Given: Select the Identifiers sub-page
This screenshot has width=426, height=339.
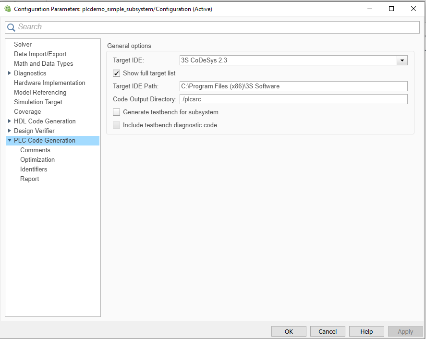Looking at the screenshot, I should 34,169.
